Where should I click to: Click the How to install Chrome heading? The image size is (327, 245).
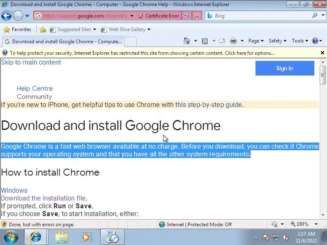[x=50, y=172]
